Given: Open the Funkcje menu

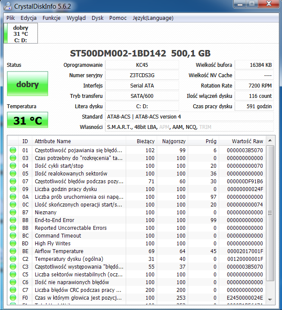Looking at the screenshot, I should tap(52, 18).
